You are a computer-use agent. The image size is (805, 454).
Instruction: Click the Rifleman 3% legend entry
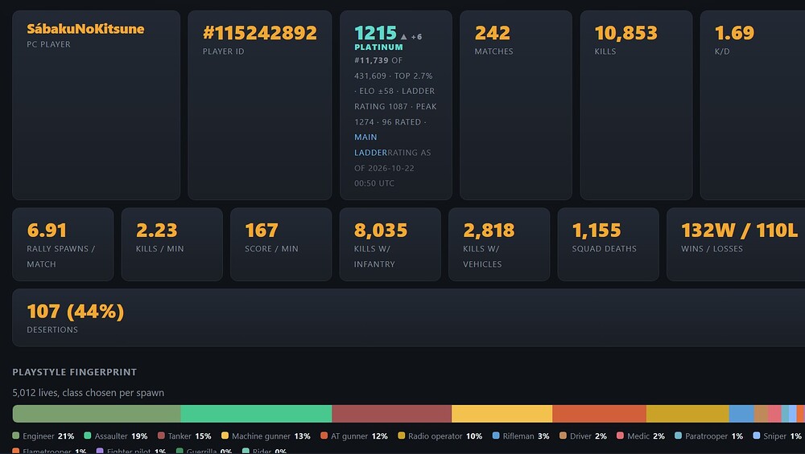tap(521, 436)
